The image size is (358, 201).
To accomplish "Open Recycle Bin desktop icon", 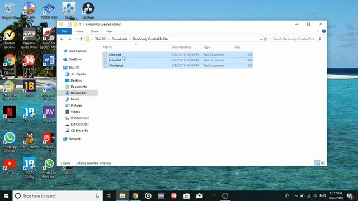I will 10,11.
